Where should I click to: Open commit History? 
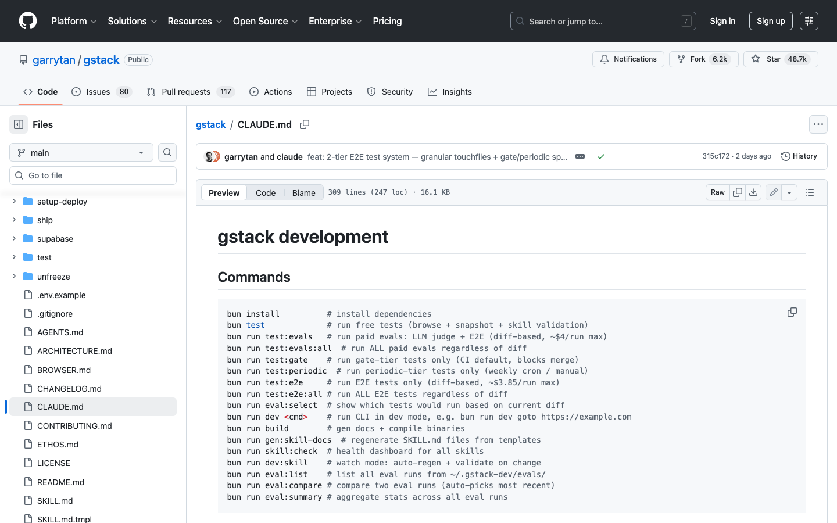pos(799,156)
